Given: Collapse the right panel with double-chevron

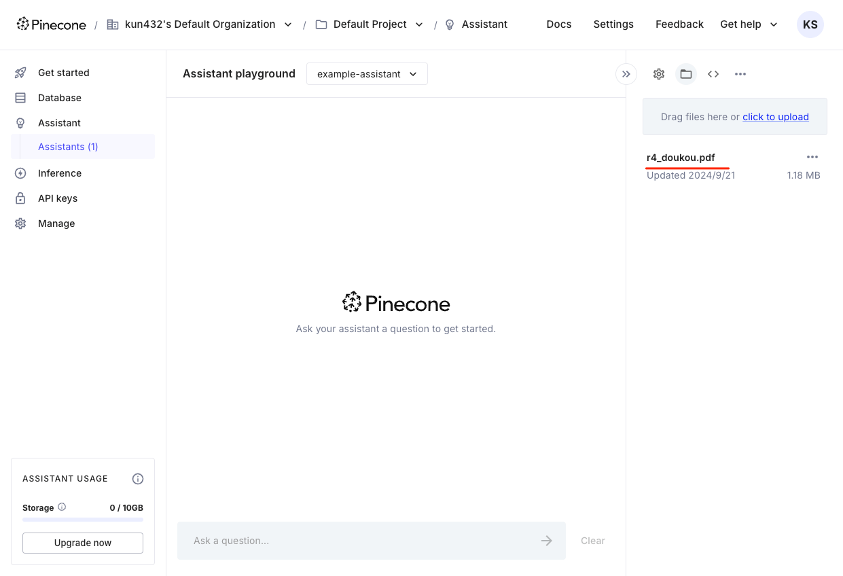Looking at the screenshot, I should [626, 74].
